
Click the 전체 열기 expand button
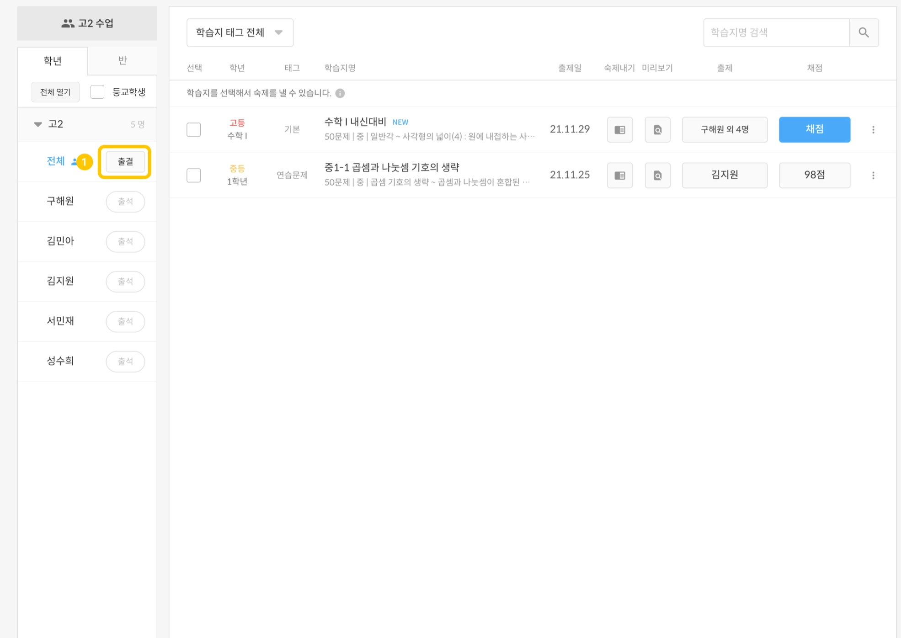(55, 92)
